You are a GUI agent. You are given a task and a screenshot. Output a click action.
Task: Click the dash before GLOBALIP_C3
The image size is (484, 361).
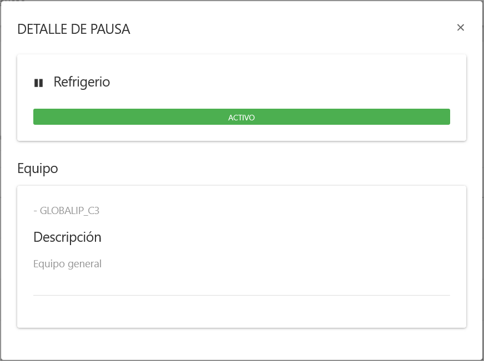point(35,211)
